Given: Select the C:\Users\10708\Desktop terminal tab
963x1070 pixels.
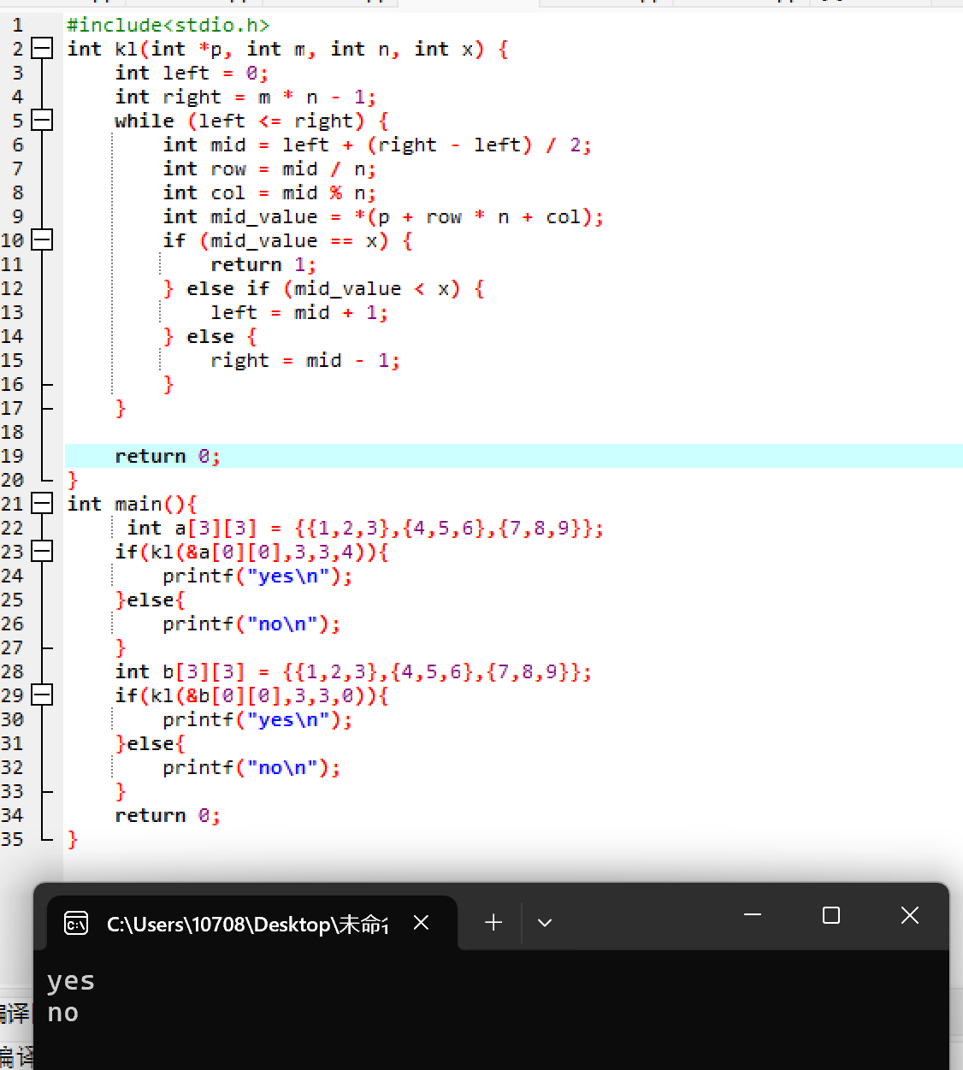Looking at the screenshot, I should [252, 923].
